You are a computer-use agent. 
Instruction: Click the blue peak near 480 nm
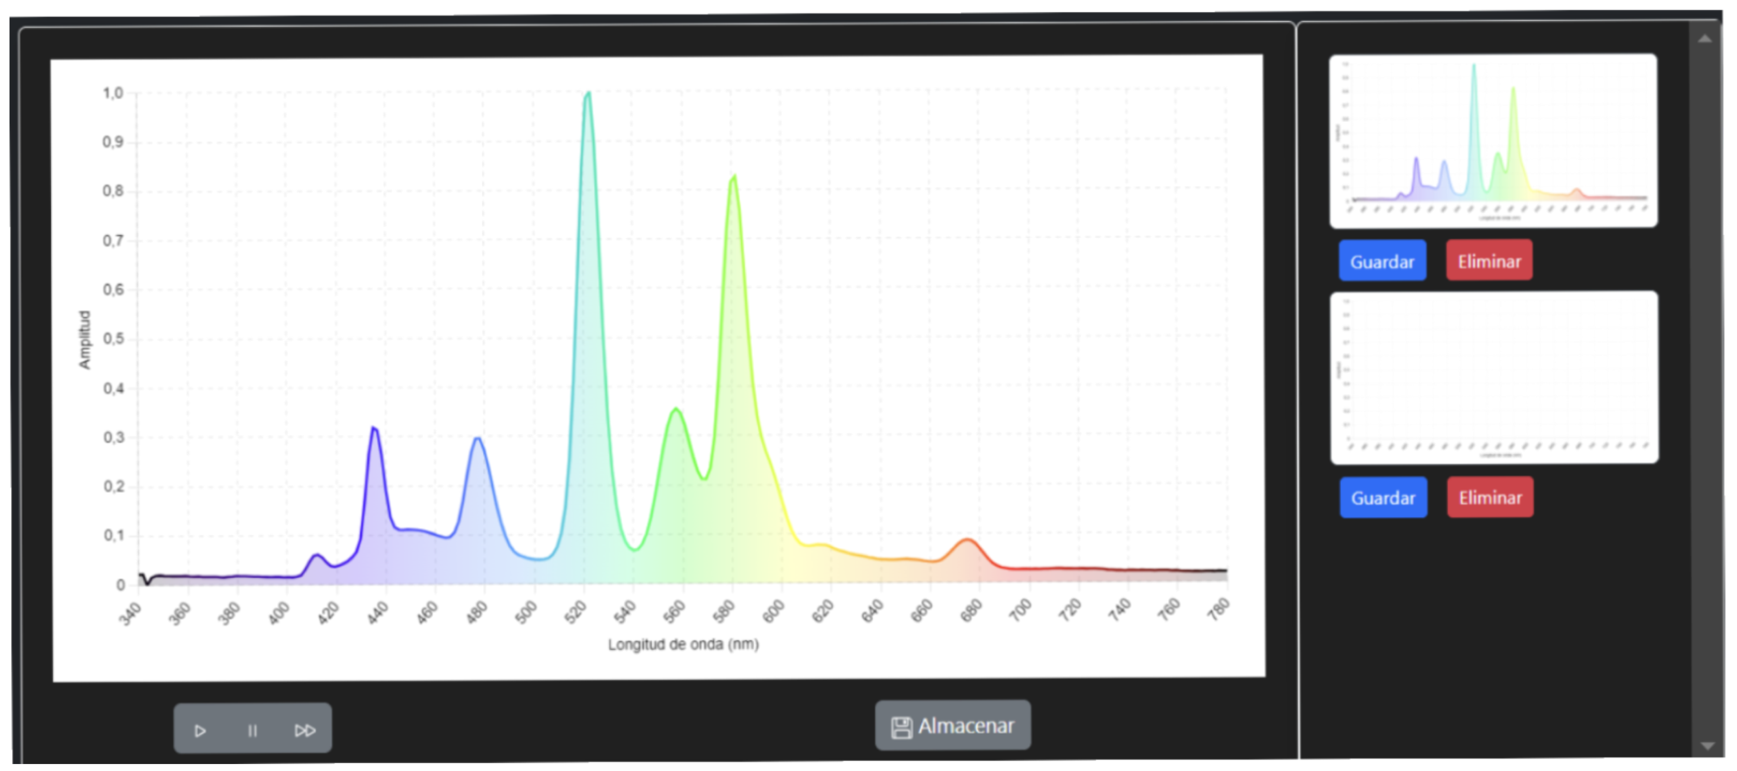478,438
